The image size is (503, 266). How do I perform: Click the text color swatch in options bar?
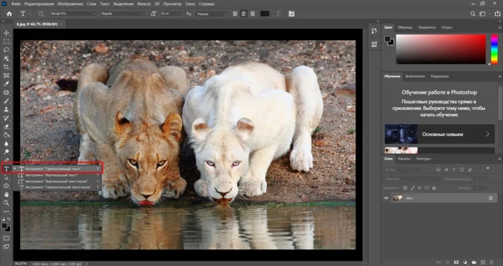coord(265,14)
